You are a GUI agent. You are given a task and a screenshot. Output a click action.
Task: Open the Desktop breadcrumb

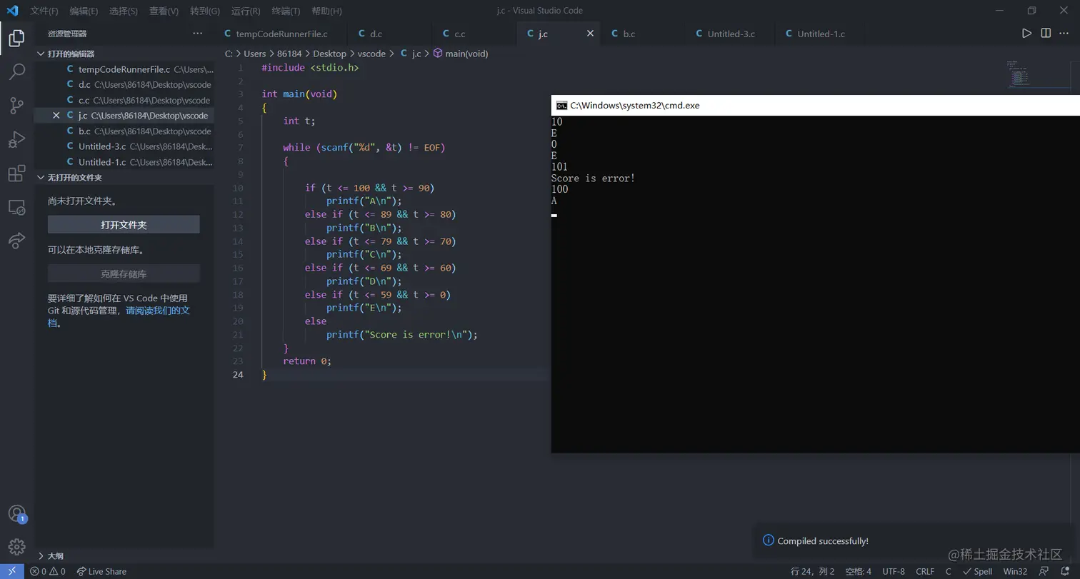pos(329,54)
